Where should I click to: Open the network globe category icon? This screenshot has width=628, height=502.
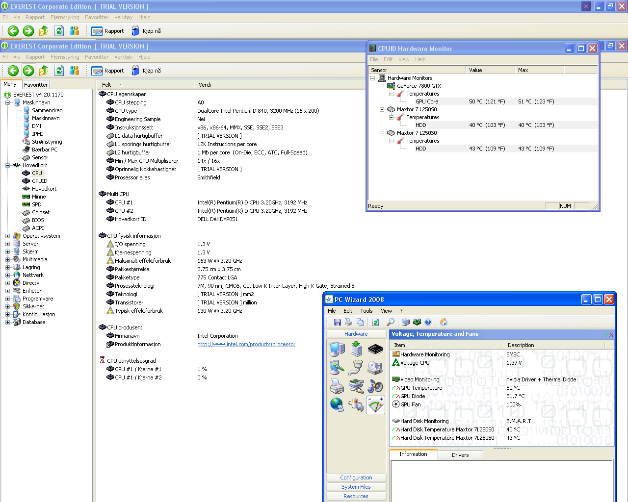point(337,405)
